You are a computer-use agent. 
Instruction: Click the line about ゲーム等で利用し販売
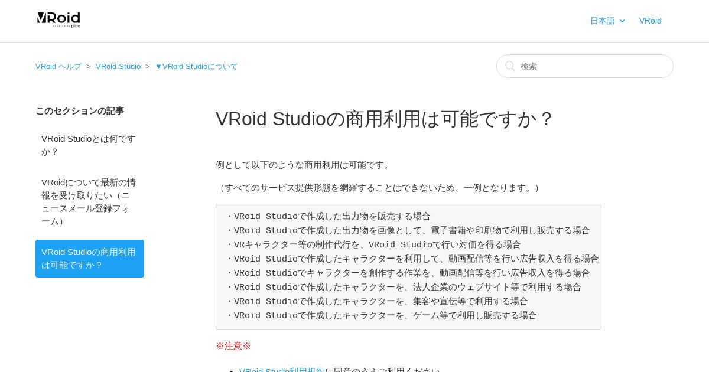381,315
